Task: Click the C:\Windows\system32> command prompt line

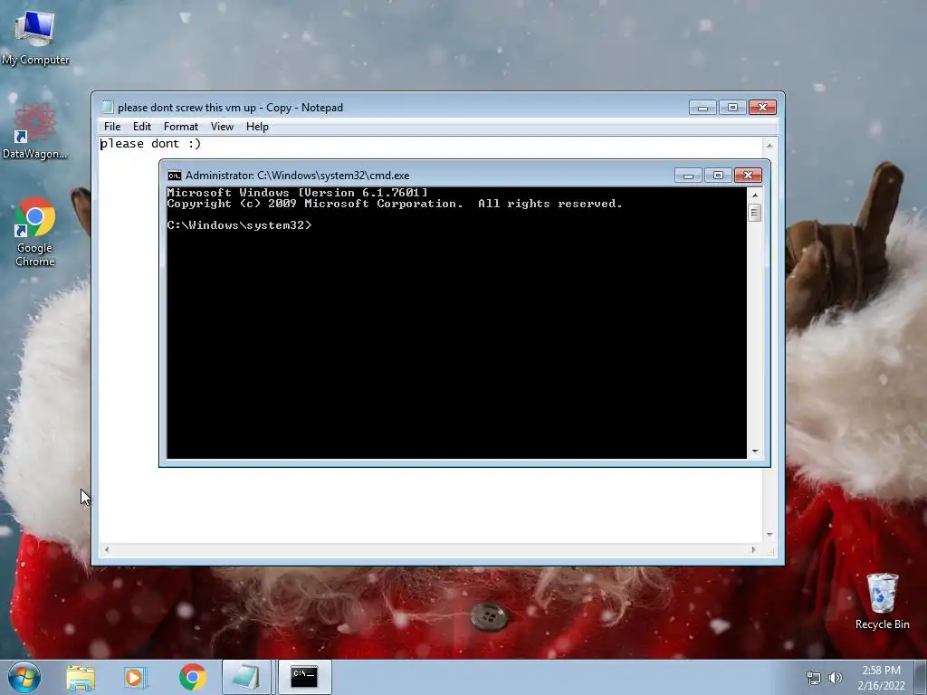Action: [239, 225]
